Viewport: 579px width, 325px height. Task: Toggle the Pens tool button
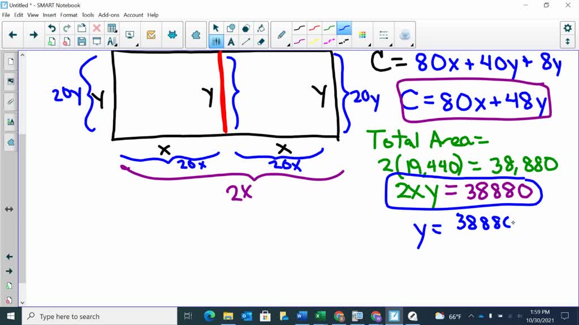click(x=216, y=41)
